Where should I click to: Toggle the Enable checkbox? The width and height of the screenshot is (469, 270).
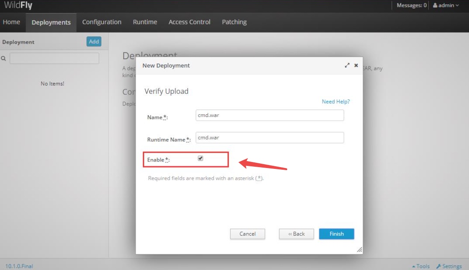(x=200, y=158)
